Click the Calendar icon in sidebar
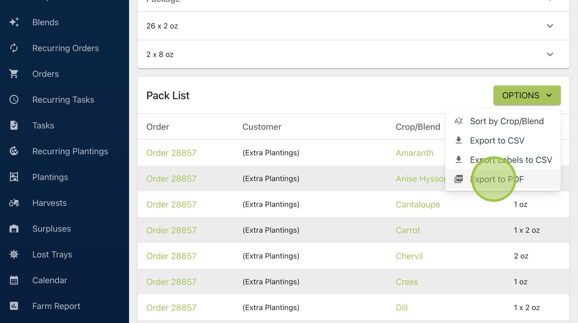This screenshot has height=323, width=578. pos(14,280)
